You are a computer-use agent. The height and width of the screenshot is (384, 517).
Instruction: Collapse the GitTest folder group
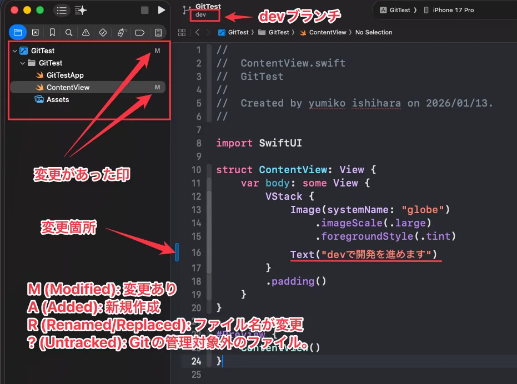(22, 63)
